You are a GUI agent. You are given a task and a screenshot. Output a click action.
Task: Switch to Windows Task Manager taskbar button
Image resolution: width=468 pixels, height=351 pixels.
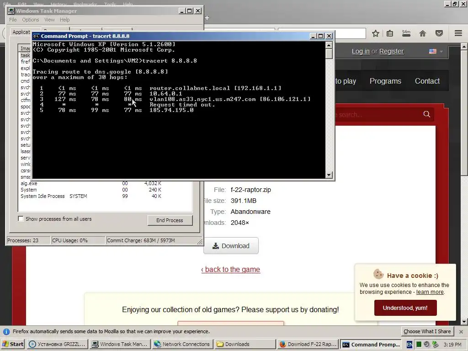click(x=120, y=344)
